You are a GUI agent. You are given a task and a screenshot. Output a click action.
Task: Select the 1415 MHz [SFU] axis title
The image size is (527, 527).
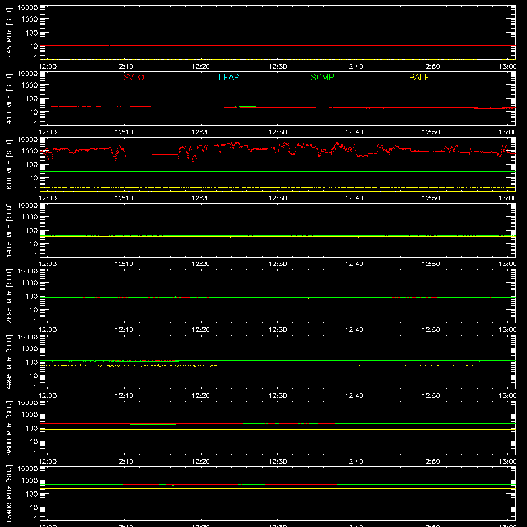[9, 230]
